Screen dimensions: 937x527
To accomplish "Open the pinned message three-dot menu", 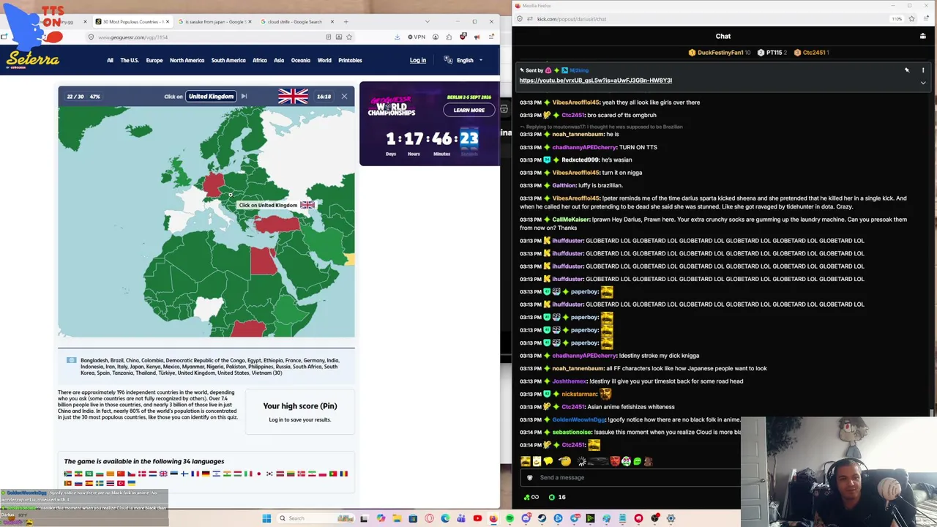I will tap(923, 70).
